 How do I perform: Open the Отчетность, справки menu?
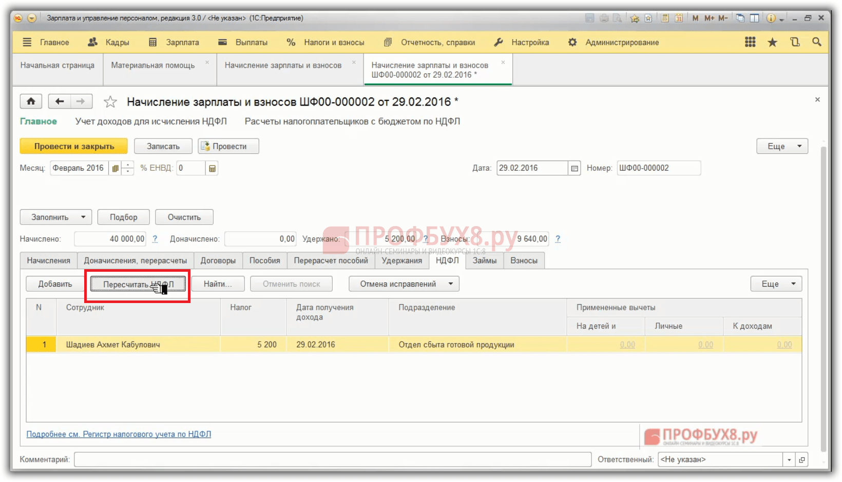pos(429,42)
